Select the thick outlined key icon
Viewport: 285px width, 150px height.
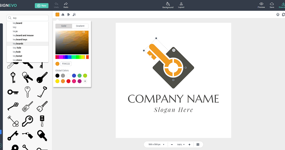[x=27, y=121]
